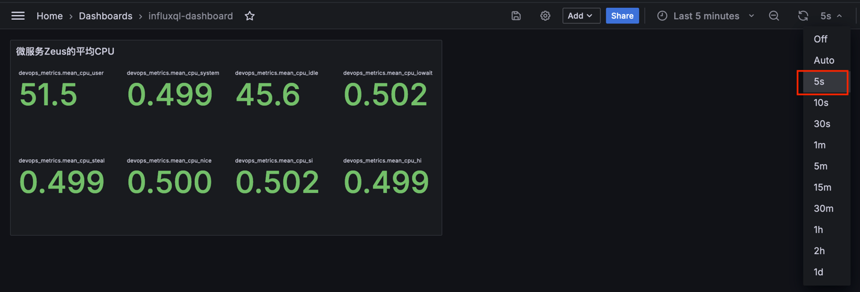The width and height of the screenshot is (860, 292).
Task: Star the influxql-dashboard as favorite
Action: point(250,16)
